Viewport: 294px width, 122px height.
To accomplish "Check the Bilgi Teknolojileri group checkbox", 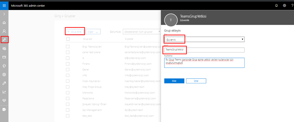I will (x=68, y=47).
